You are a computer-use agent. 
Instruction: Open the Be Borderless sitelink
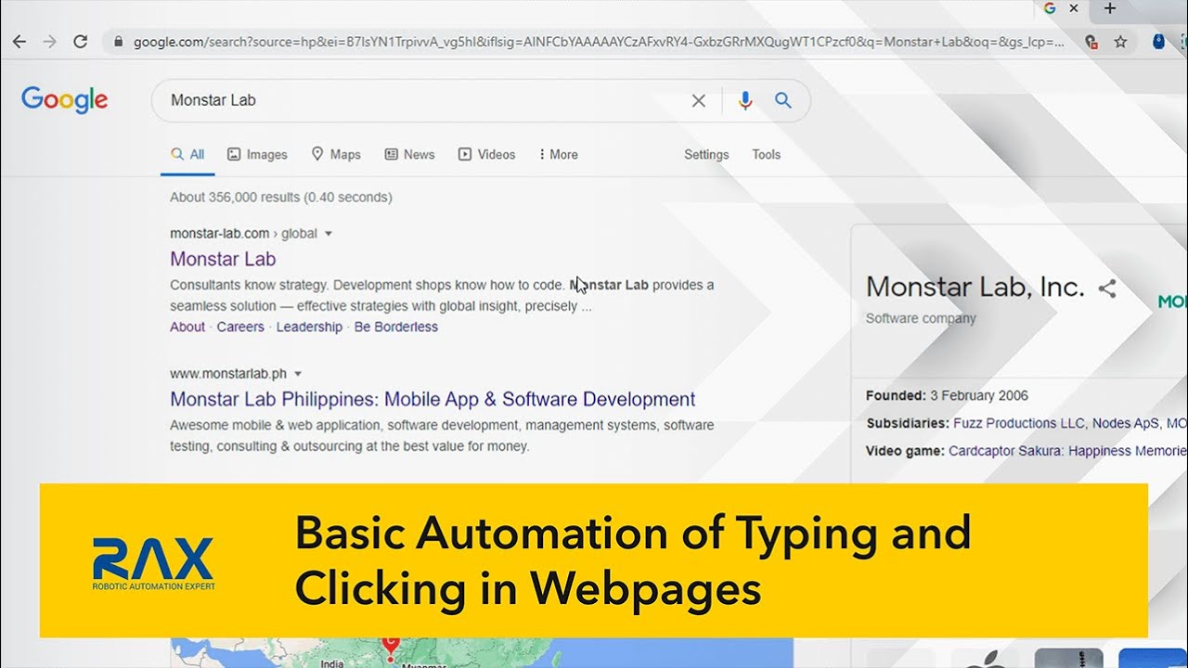[396, 327]
